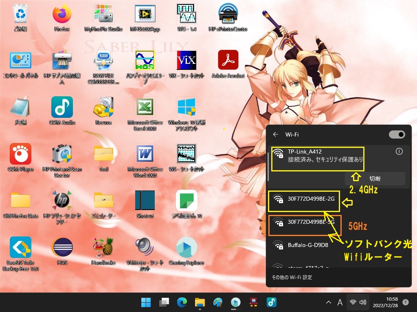Launch Microsoft Edge from the taskbar
This screenshot has height=312, width=417.
pyautogui.click(x=182, y=302)
